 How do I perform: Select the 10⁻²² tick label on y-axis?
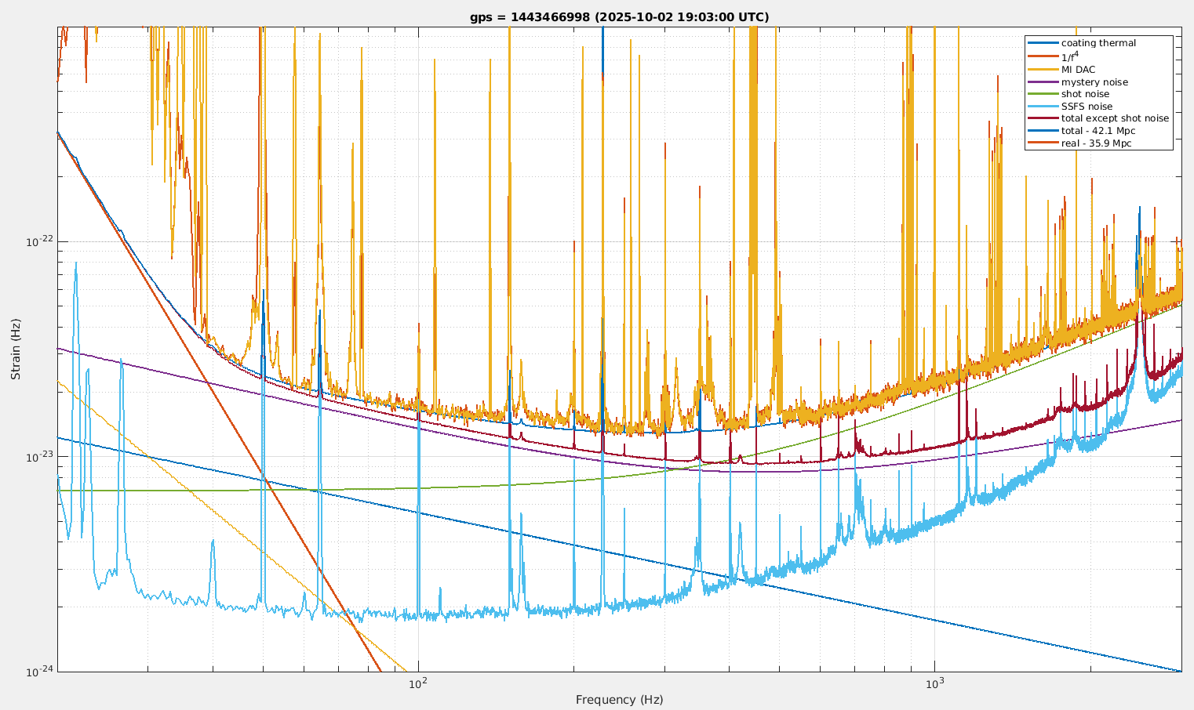click(39, 241)
